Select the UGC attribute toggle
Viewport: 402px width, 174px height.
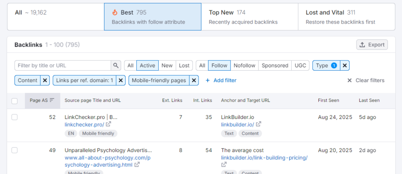pos(300,66)
